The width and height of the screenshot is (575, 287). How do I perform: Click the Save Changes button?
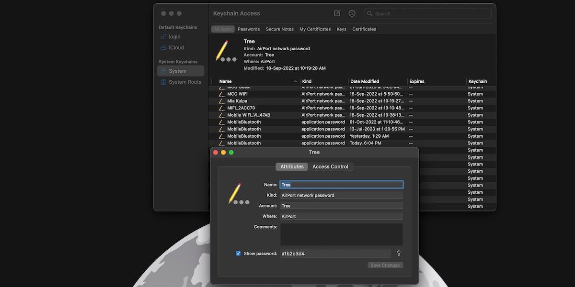click(385, 265)
